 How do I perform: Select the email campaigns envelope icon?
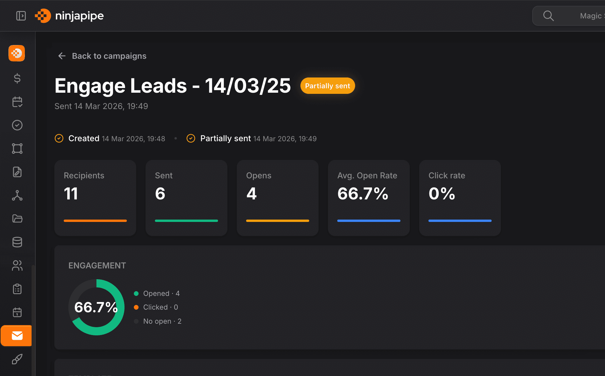(16, 336)
